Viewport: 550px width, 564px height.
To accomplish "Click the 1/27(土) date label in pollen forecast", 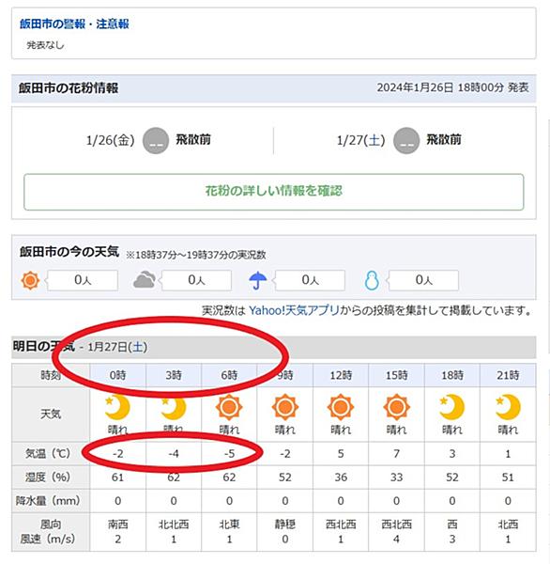I will click(360, 140).
